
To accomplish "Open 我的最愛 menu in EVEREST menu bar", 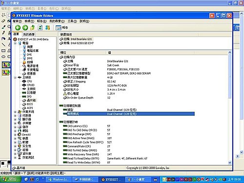I will pyautogui.click(x=57, y=21).
